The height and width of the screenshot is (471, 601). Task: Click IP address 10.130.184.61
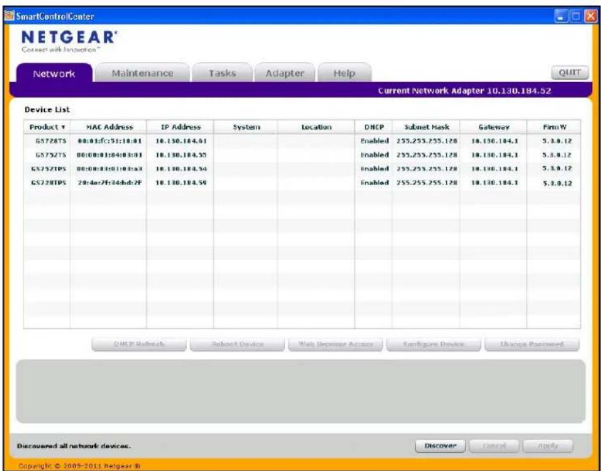coord(181,141)
